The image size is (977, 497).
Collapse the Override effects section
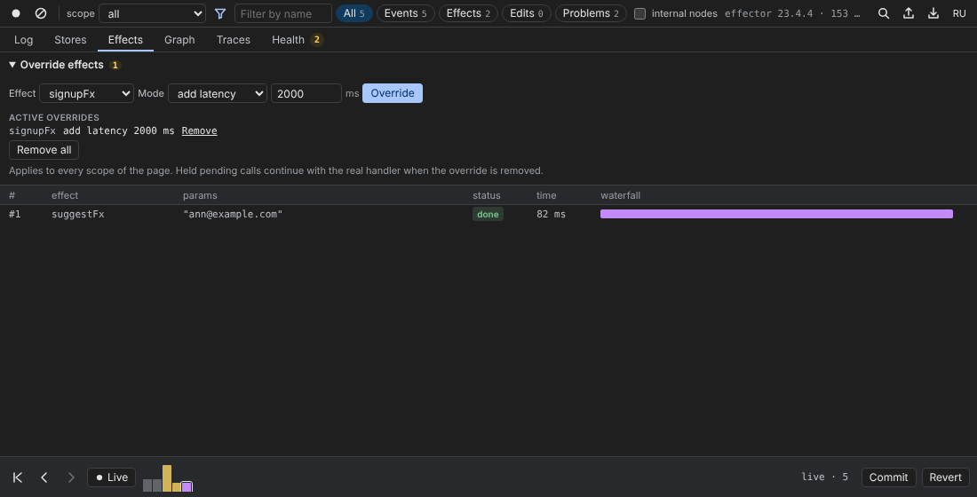tap(55, 65)
